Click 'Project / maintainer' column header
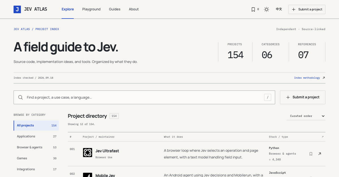 (99, 137)
